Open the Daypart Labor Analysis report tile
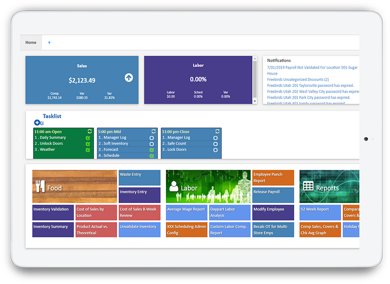 229,212
